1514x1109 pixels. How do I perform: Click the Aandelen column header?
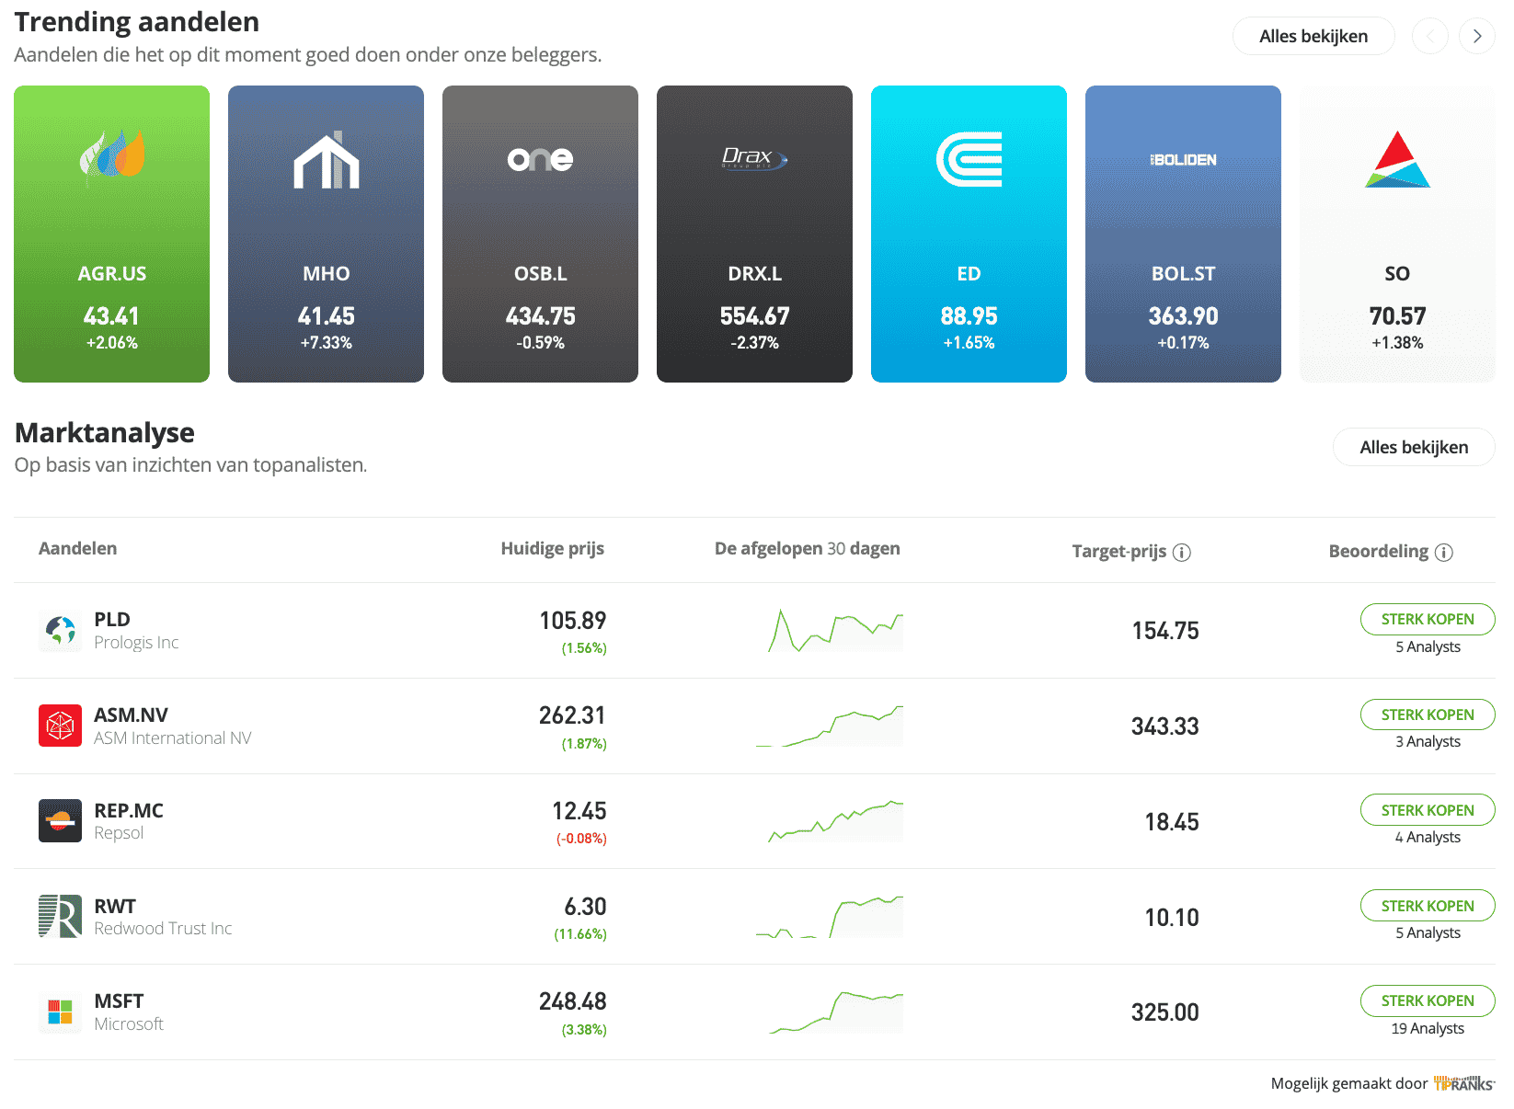pos(78,548)
